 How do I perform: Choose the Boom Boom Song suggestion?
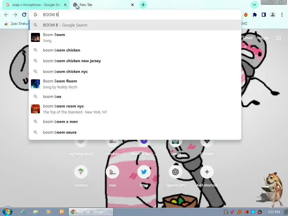135,37
